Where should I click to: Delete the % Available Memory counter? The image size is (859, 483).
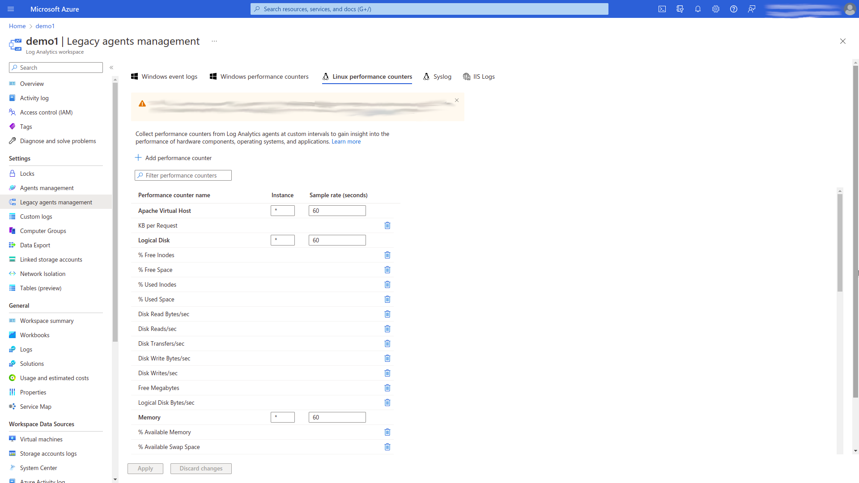pos(387,432)
